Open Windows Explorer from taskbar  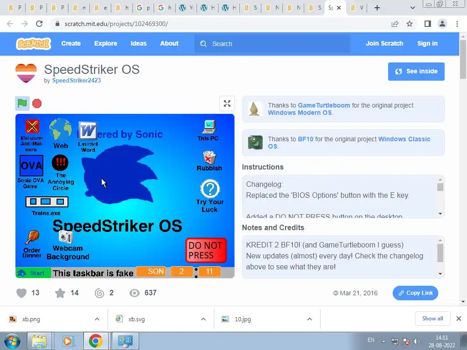[x=39, y=341]
